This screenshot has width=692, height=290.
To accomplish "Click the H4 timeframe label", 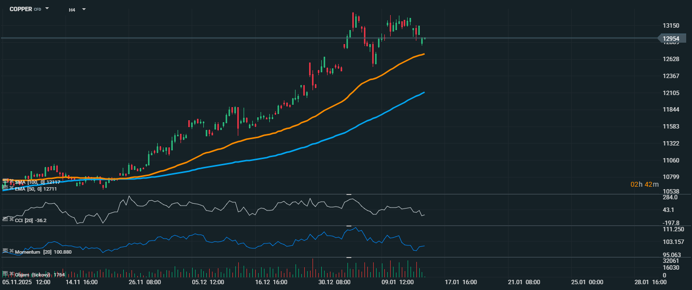I will click(72, 9).
